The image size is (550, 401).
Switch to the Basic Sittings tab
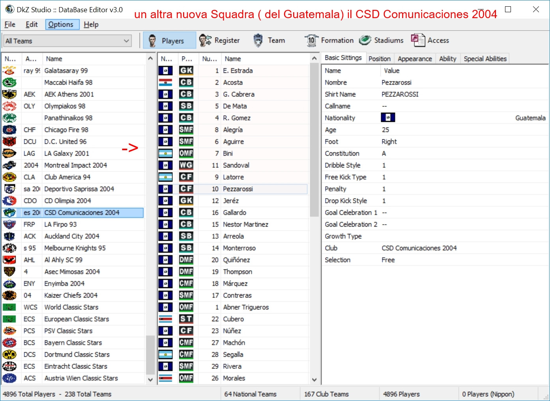[x=343, y=58]
